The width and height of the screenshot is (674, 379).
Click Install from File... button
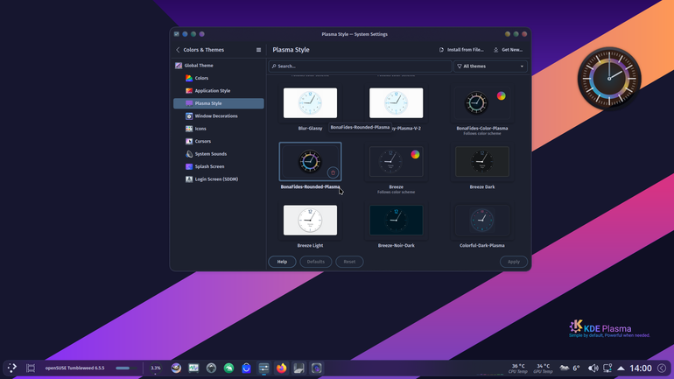(x=461, y=50)
